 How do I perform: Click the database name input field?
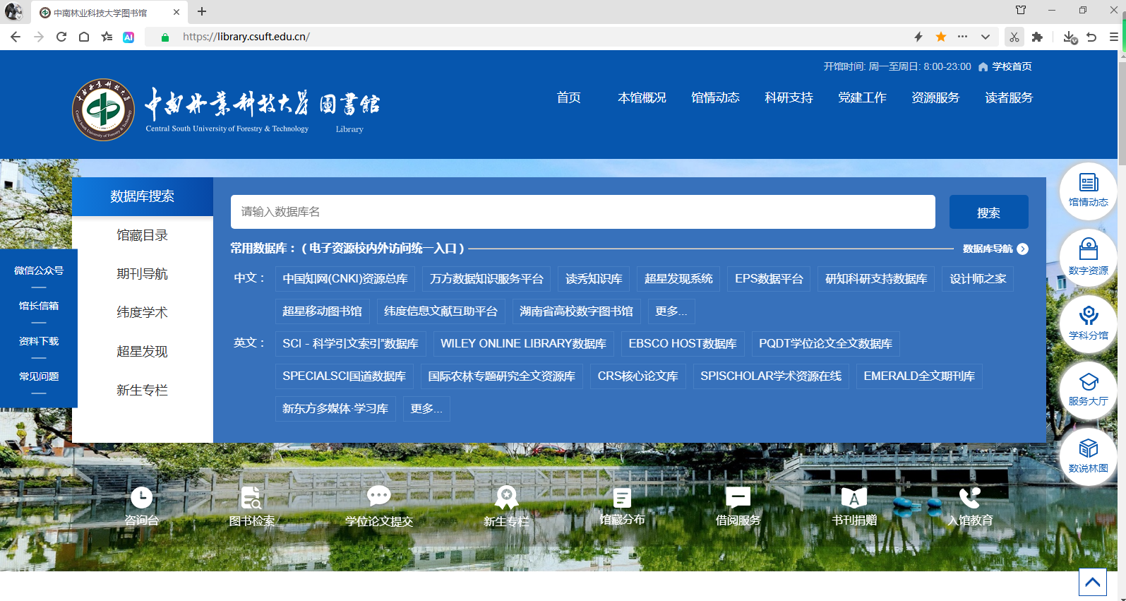[x=583, y=212]
